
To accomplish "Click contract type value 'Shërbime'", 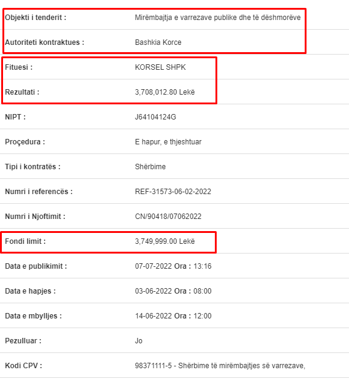I will point(150,167).
